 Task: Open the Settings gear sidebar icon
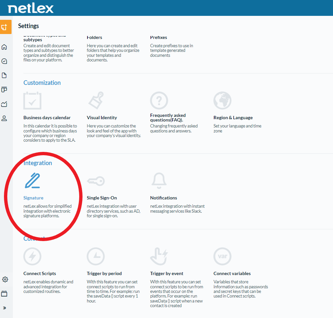tap(5, 279)
